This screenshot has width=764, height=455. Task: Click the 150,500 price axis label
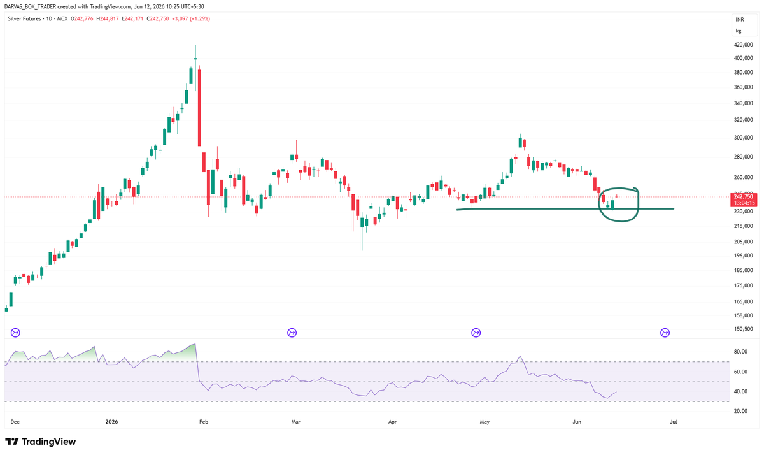coord(744,329)
